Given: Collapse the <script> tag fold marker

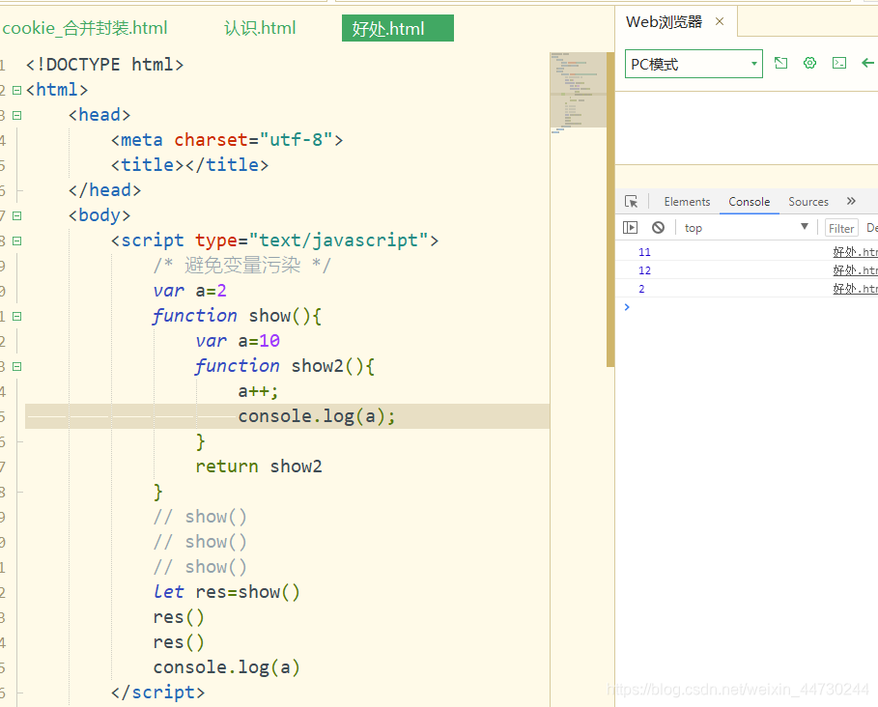Looking at the screenshot, I should (x=16, y=240).
